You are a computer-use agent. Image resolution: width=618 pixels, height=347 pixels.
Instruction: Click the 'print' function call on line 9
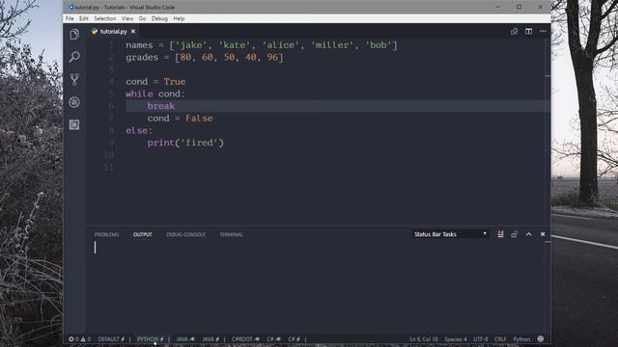coord(161,143)
